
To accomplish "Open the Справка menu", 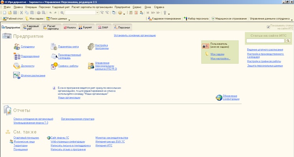I will coord(159,7).
